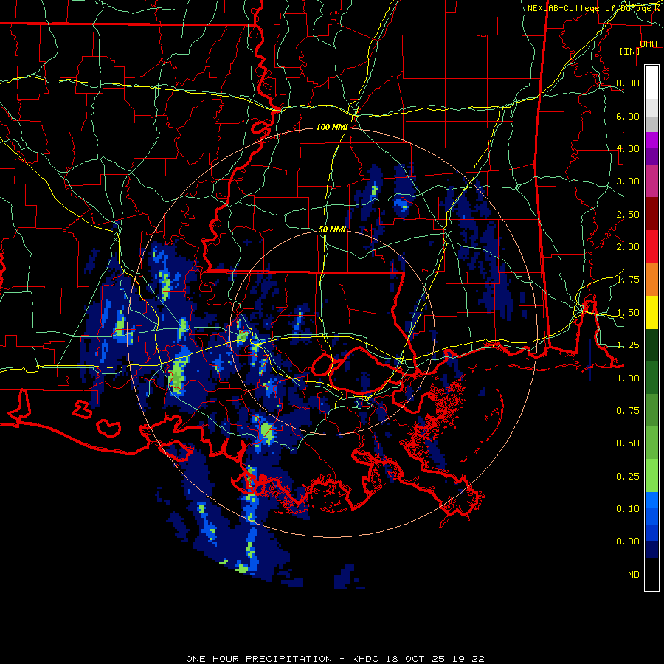
Task: Select the darkest green swatch near 1.25
Action: [x=651, y=345]
